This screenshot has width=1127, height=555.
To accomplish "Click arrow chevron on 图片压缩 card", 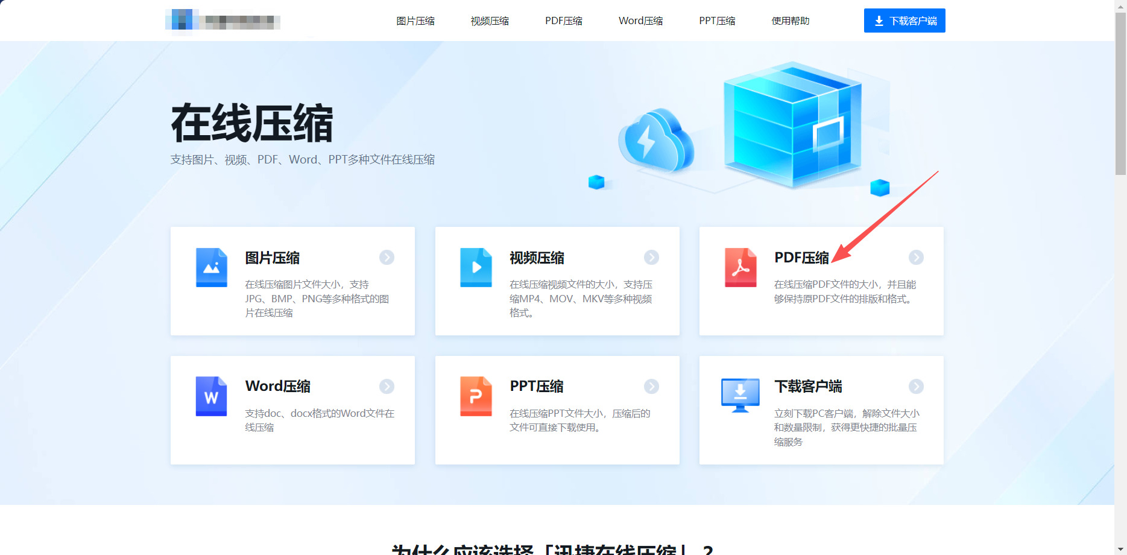I will 387,258.
